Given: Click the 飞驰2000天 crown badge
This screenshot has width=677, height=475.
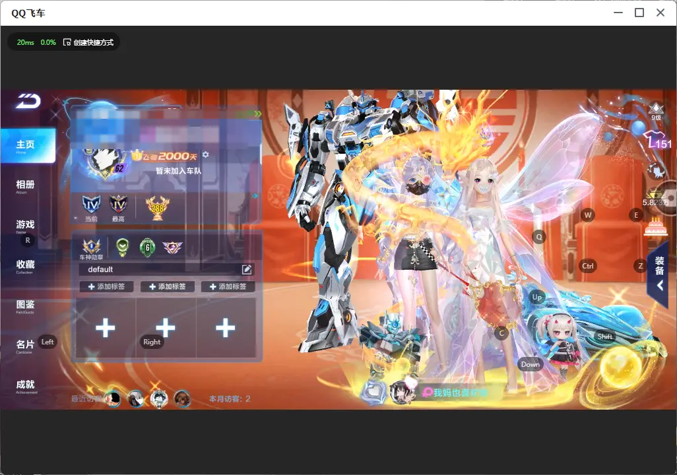Looking at the screenshot, I should [x=164, y=156].
